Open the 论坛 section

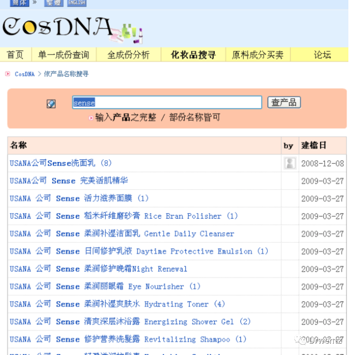click(322, 55)
